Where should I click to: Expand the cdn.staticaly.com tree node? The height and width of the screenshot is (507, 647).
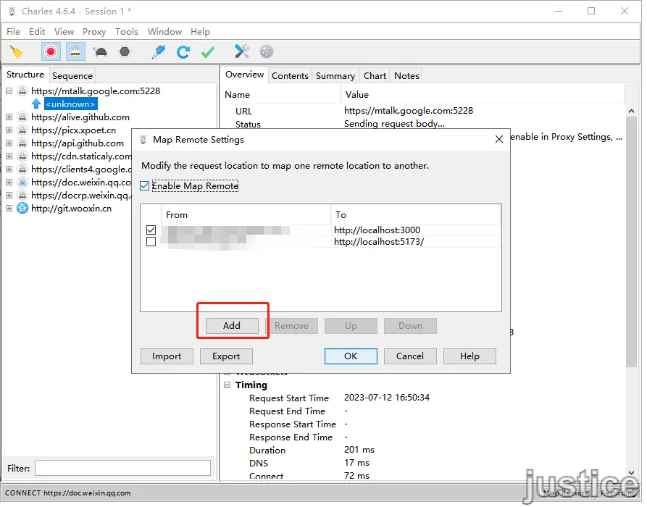(x=9, y=156)
